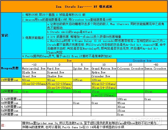Select the line starting '2:Amazon用bow'
Image resolution: width=168 pixels, height=130 pixels.
[x=94, y=20]
